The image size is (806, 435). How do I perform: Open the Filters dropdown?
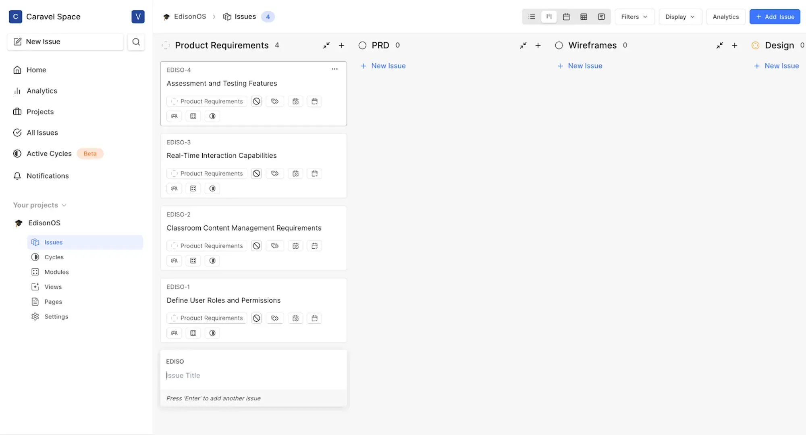(634, 17)
